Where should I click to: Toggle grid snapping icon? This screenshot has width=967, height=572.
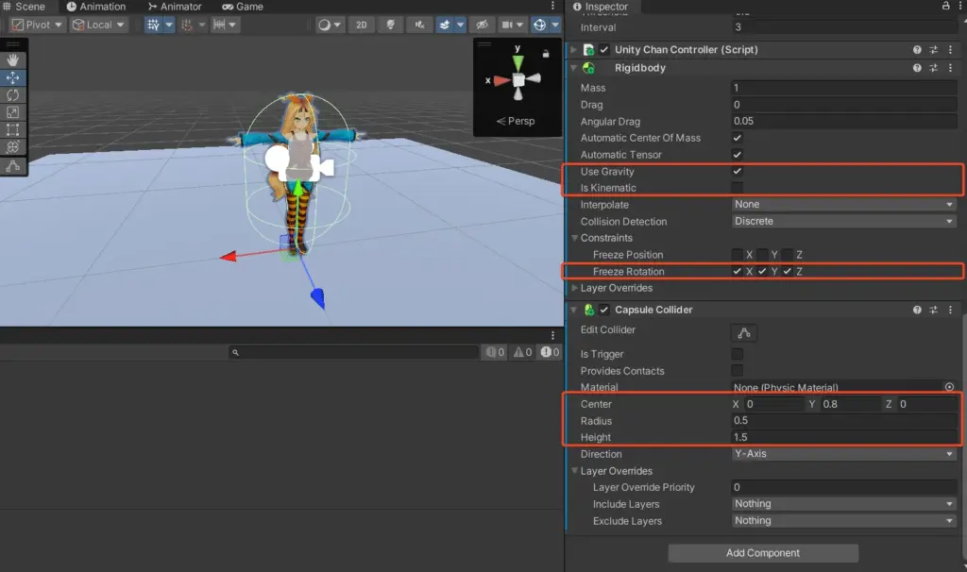pyautogui.click(x=187, y=25)
